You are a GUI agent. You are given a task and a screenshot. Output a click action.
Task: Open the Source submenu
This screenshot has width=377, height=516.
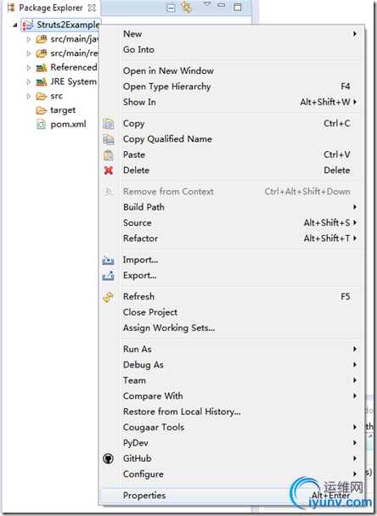click(x=241, y=223)
